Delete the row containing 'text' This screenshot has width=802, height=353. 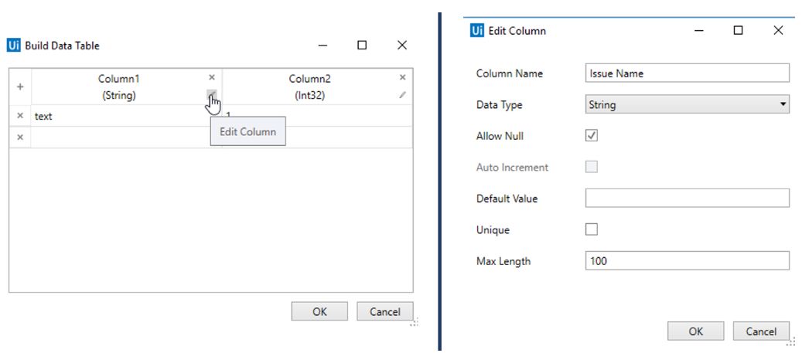tap(20, 116)
